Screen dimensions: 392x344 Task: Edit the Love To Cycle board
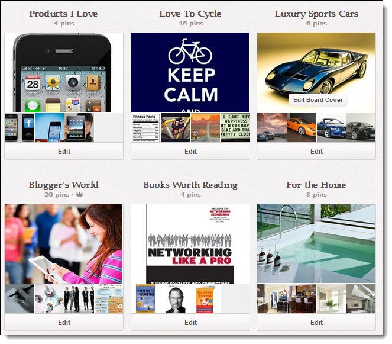coord(190,151)
